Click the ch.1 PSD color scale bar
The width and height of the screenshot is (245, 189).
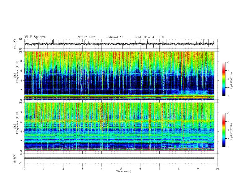click(x=224, y=79)
